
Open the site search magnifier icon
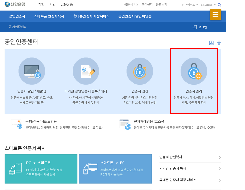point(219,5)
